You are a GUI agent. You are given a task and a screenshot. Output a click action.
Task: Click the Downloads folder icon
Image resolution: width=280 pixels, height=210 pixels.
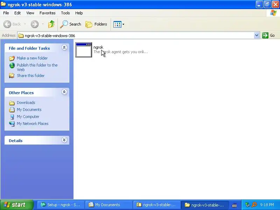[x=12, y=103]
